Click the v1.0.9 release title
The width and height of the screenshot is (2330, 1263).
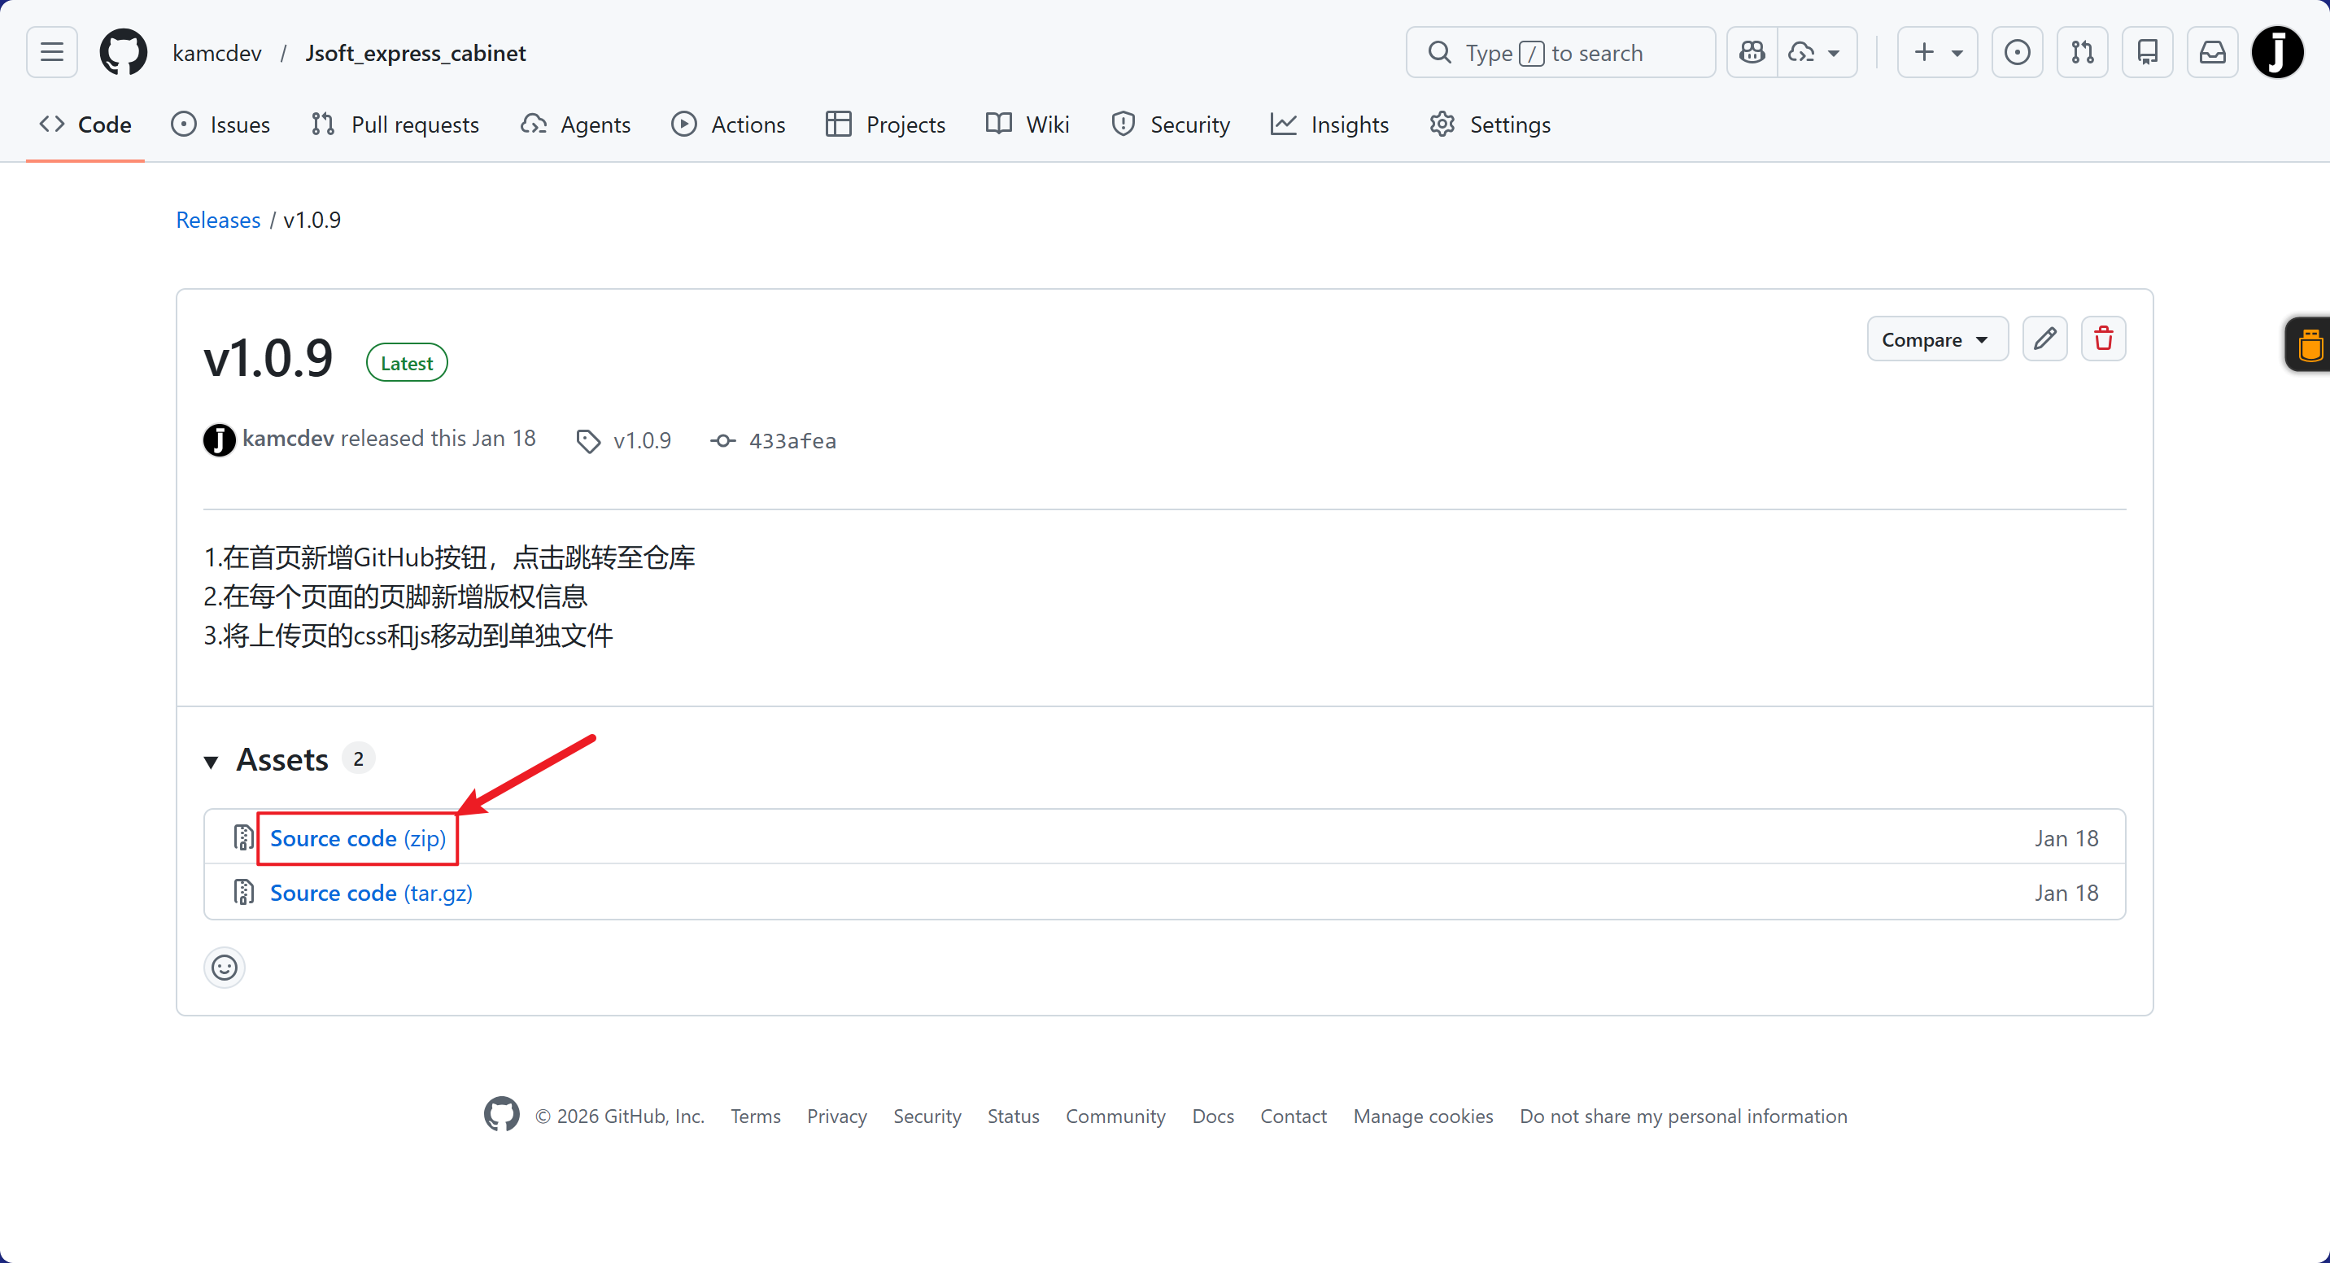[268, 357]
